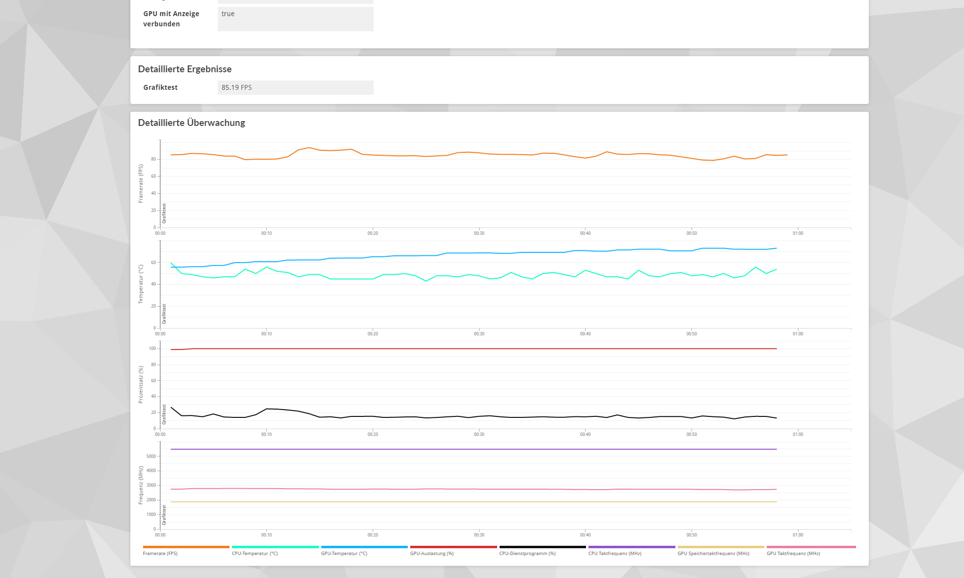Click the 85.19 FPS Grafiktest value field
The width and height of the screenshot is (964, 578).
(295, 87)
